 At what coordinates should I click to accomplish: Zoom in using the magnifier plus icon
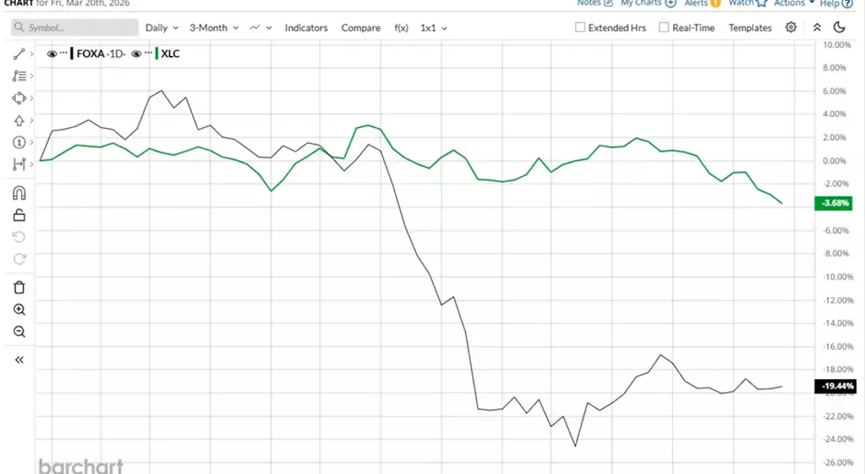click(x=20, y=310)
